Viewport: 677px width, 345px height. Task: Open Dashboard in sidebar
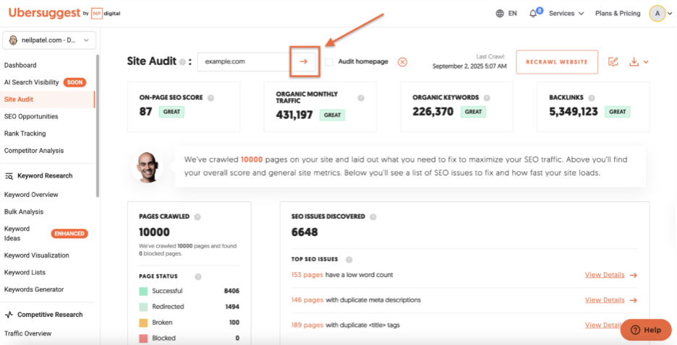20,65
